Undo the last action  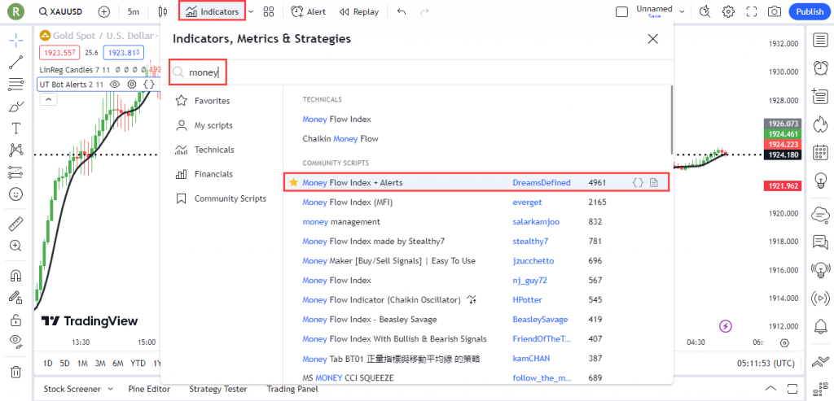402,11
